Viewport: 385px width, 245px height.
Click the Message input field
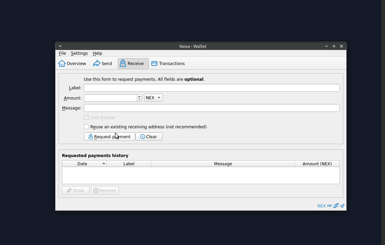tap(211, 108)
